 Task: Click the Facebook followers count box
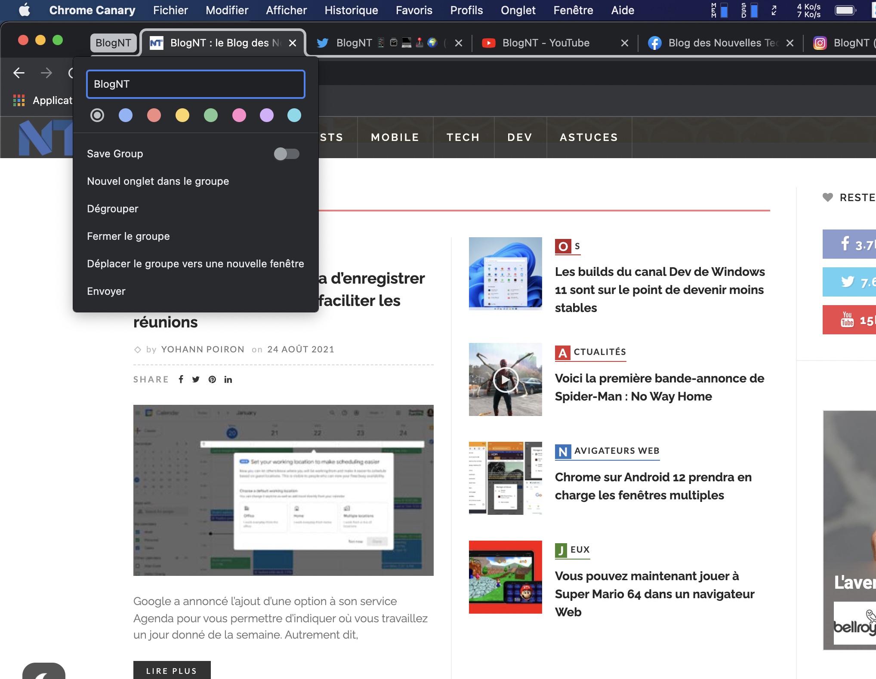(x=849, y=244)
